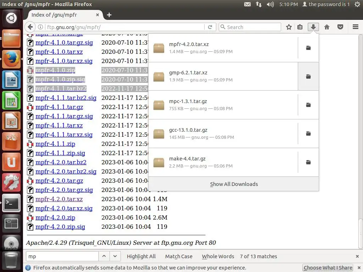
Task: Go to the Firefox home page
Action: pyautogui.click(x=326, y=27)
